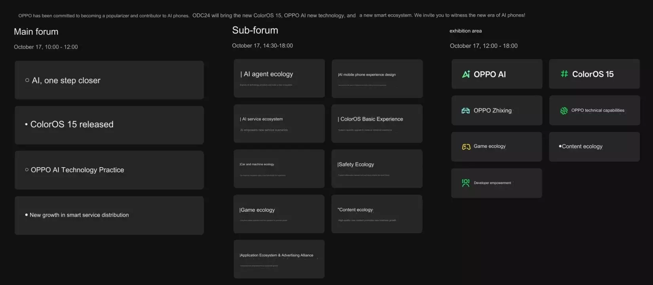
Task: Open 'Application Ecosystem & Advertising Alliance' card
Action: coord(279,259)
